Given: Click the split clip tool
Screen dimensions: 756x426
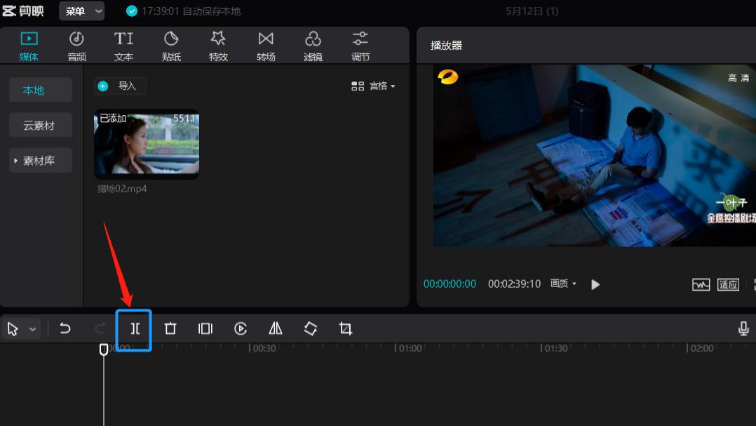Looking at the screenshot, I should click(x=135, y=329).
